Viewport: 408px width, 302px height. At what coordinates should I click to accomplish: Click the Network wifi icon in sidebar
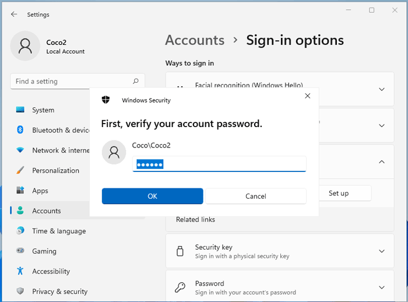(x=20, y=150)
